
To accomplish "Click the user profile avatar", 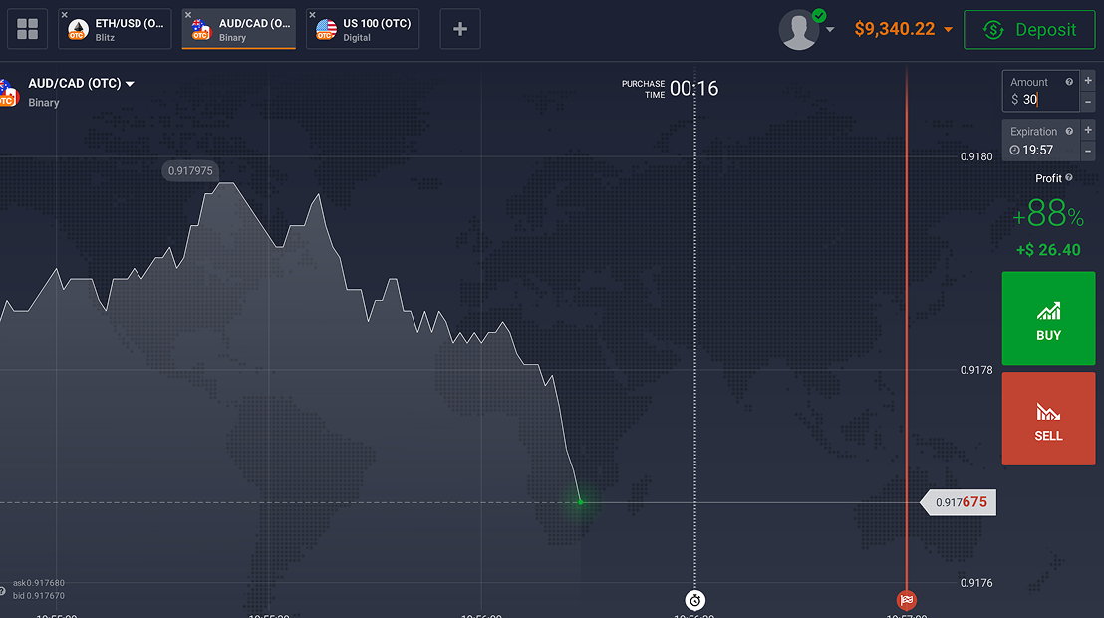I will click(x=799, y=30).
